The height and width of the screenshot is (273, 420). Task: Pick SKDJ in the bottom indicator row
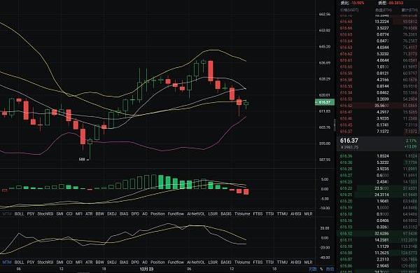click(111, 262)
